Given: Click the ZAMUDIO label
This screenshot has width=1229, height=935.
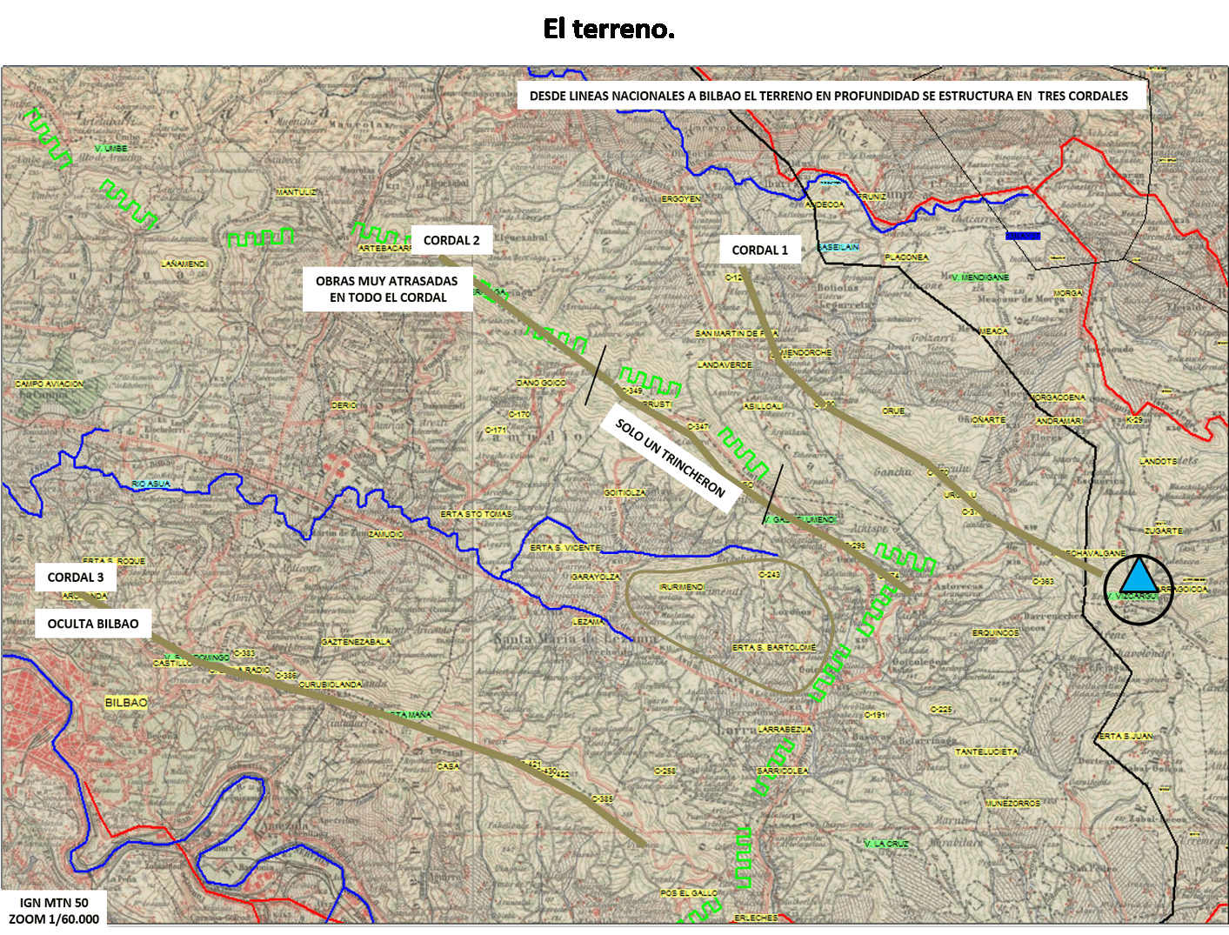Looking at the screenshot, I should tap(385, 534).
